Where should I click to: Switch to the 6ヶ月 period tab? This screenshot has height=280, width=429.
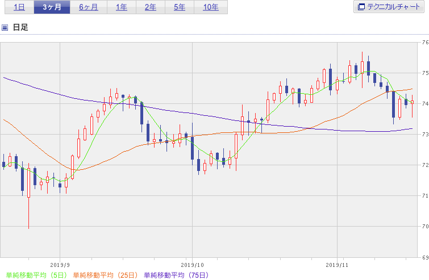[x=89, y=7]
